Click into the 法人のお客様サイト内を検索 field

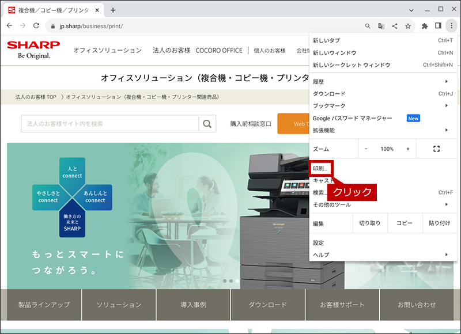click(110, 124)
